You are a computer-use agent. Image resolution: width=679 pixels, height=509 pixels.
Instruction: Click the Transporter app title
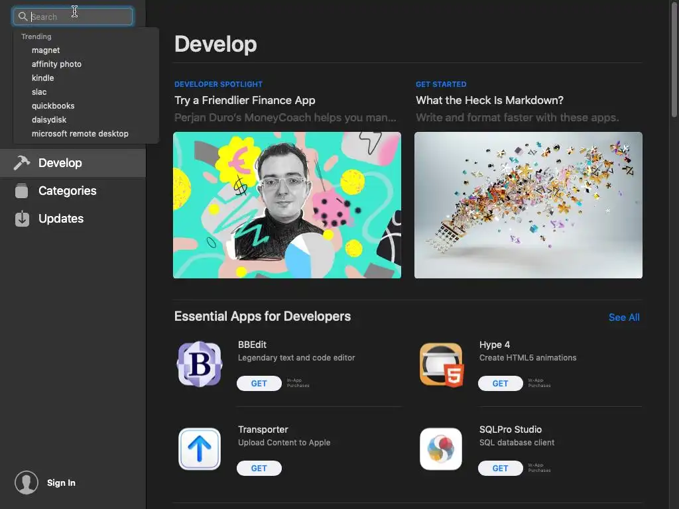click(x=263, y=429)
